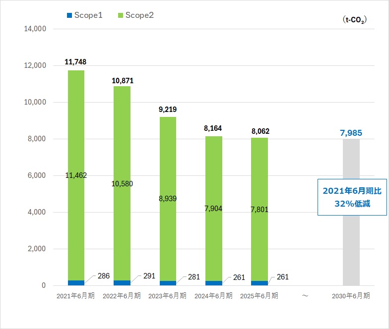Select the 8,062 total label
The width and height of the screenshot is (389, 329).
click(259, 132)
